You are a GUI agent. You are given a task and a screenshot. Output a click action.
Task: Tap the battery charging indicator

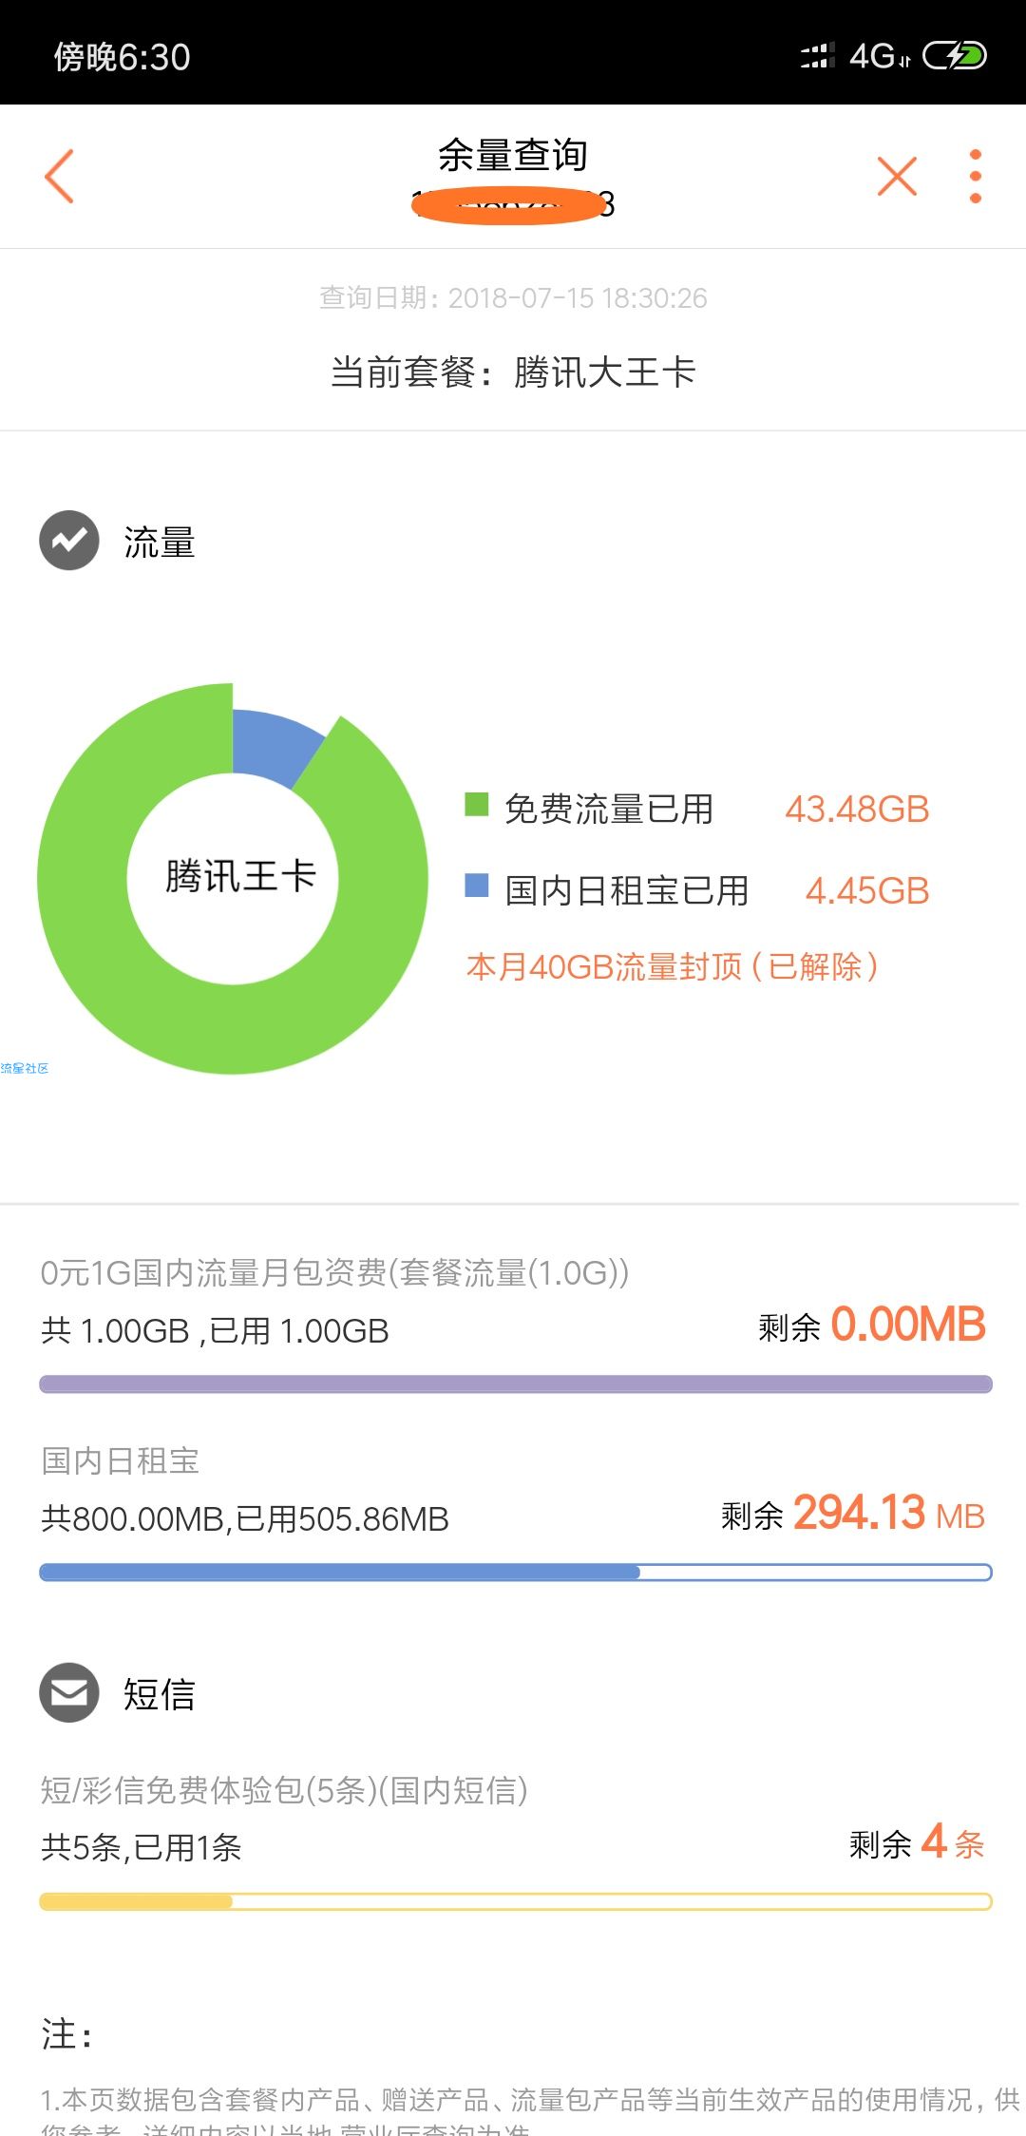955,56
